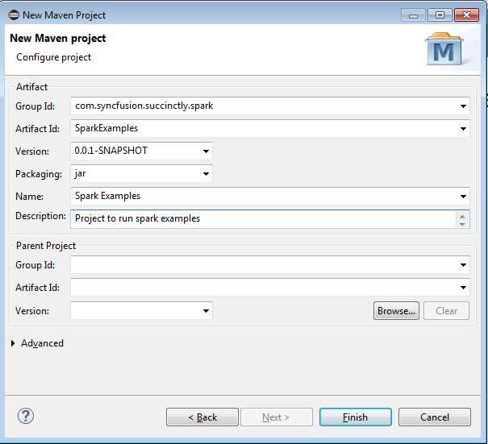Click the disabled Next button
Image resolution: width=488 pixels, height=444 pixels.
pyautogui.click(x=277, y=417)
